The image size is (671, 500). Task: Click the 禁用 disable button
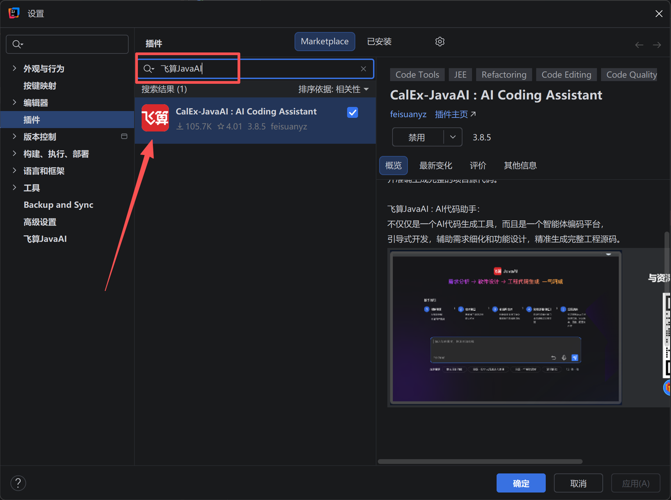pyautogui.click(x=418, y=137)
